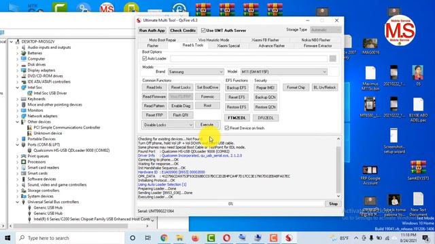The image size is (435, 244).
Task: Open the Model dropdown showing M11
Action: pos(284,72)
